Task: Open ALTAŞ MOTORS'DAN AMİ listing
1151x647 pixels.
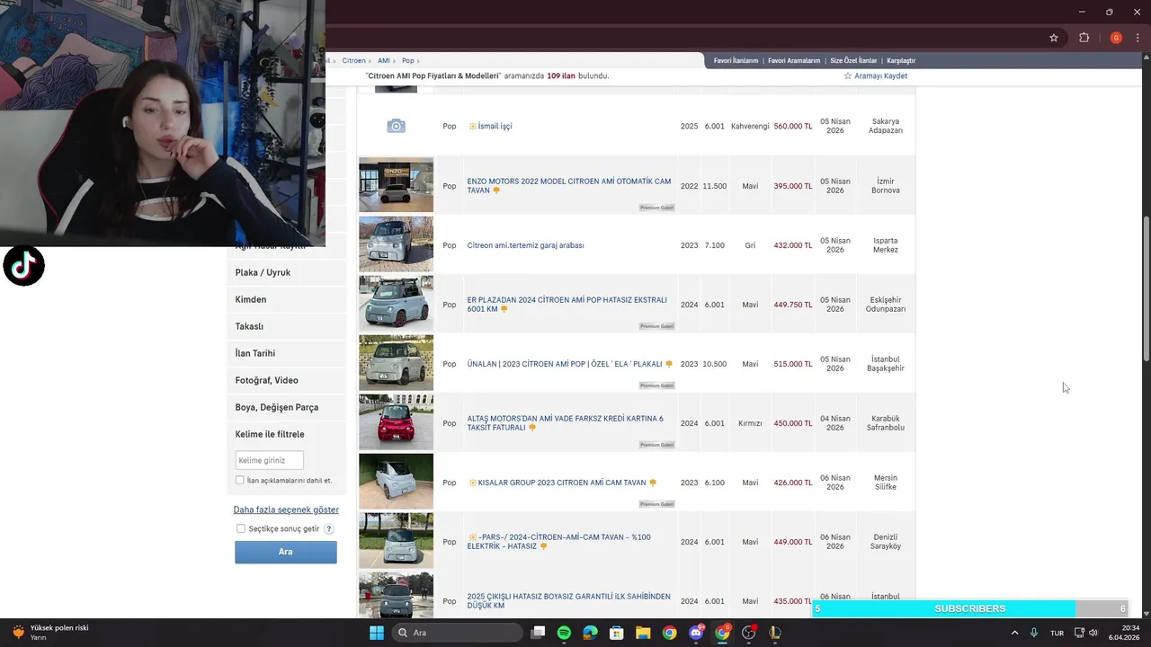Action: (565, 423)
